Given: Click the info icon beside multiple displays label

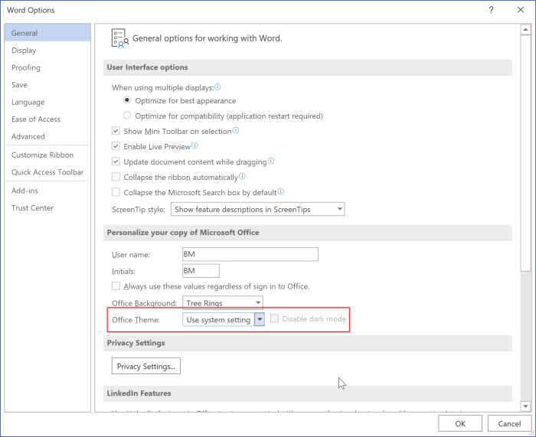Looking at the screenshot, I should pos(217,87).
